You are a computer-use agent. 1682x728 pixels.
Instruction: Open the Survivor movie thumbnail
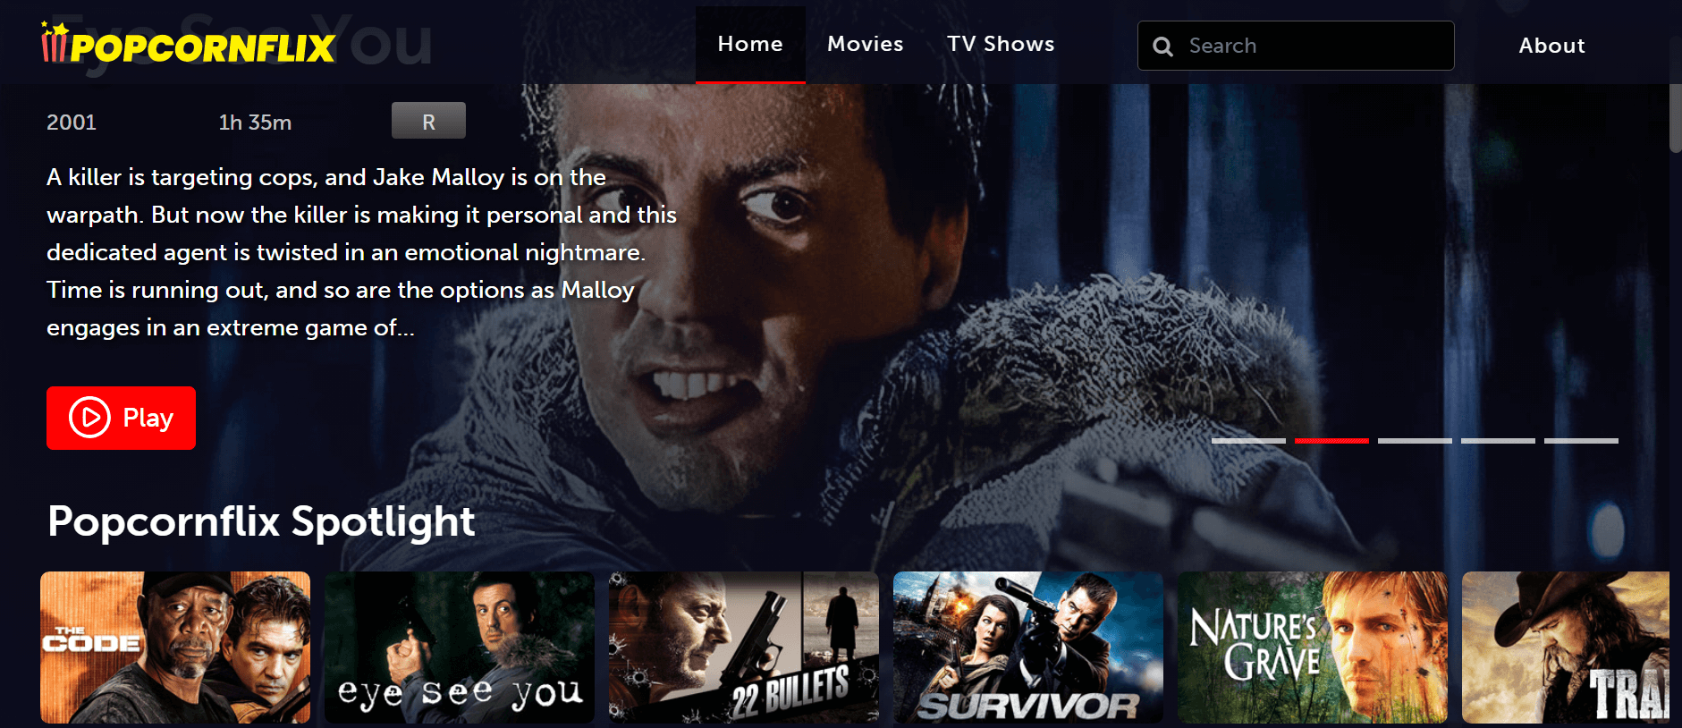(1028, 648)
